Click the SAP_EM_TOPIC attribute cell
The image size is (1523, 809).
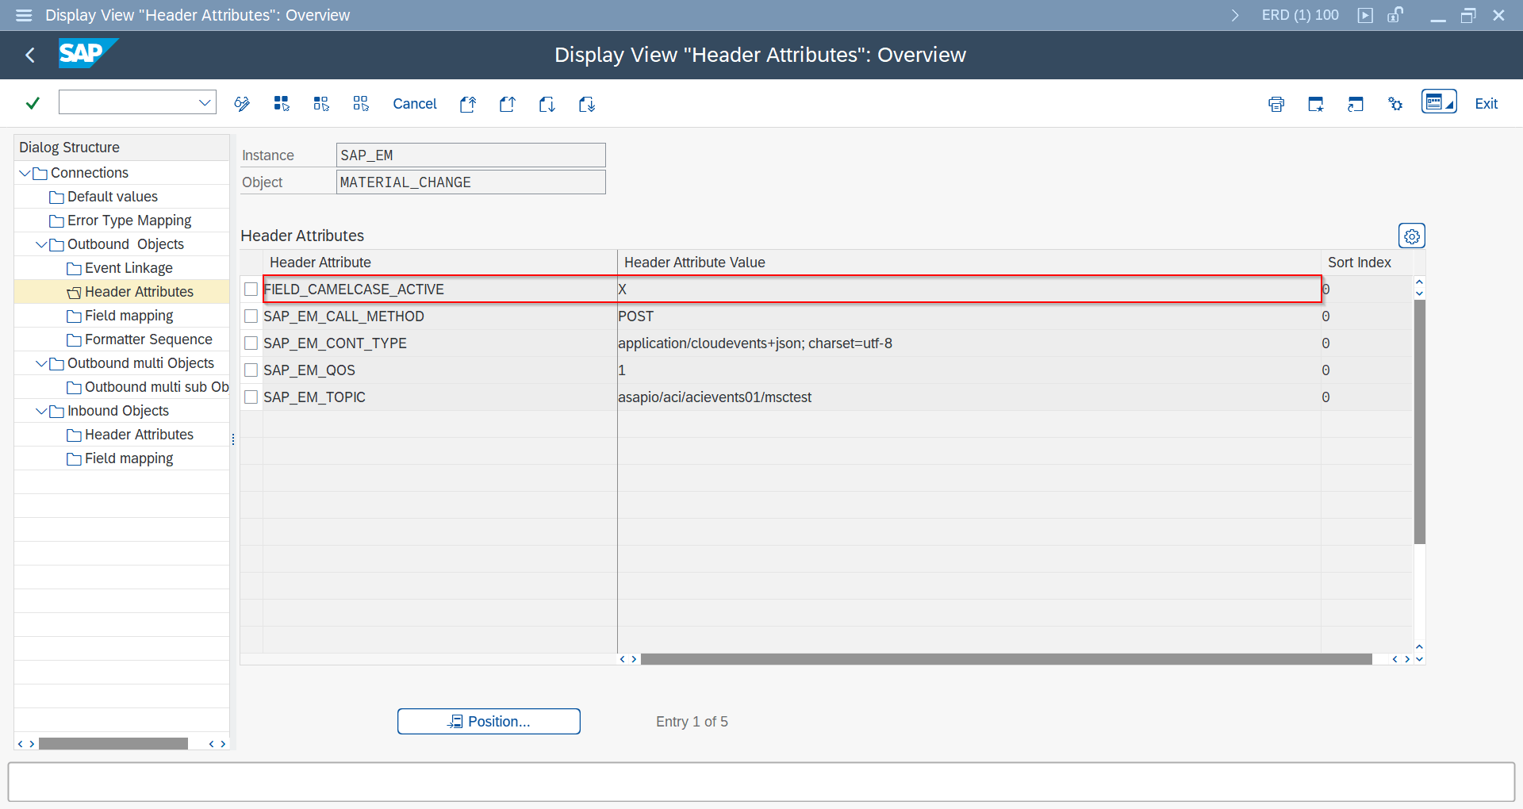pyautogui.click(x=439, y=397)
